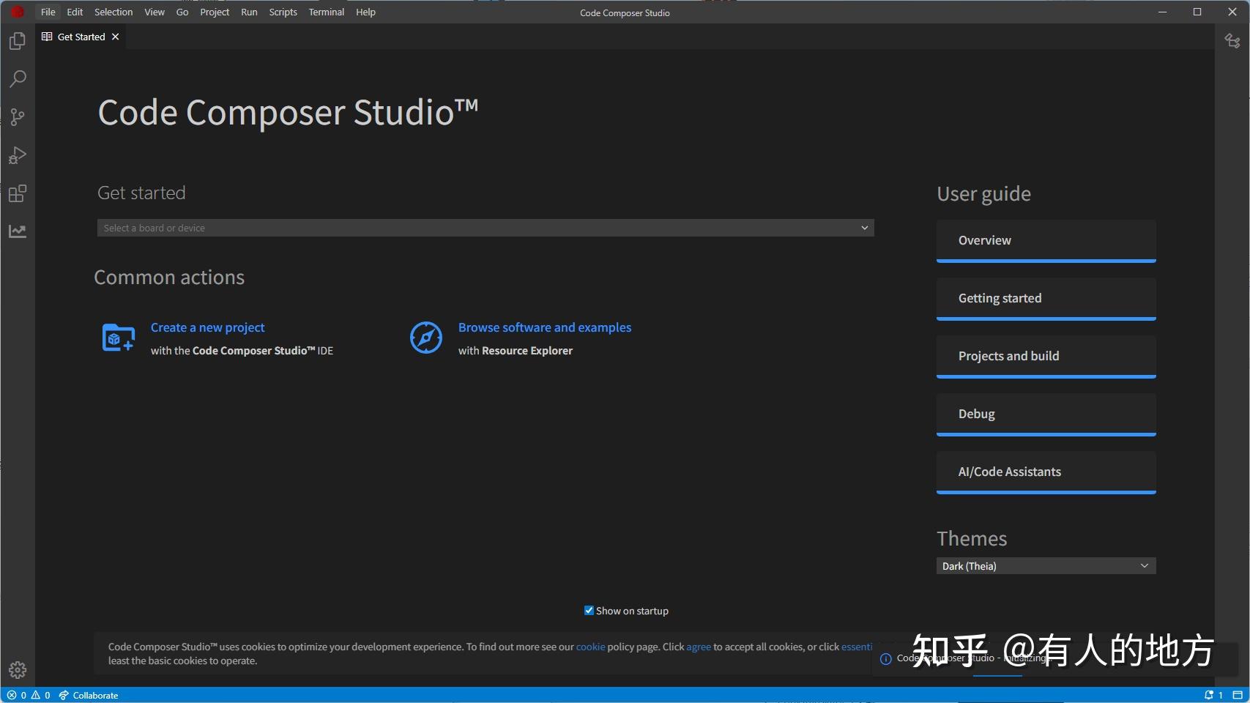The image size is (1250, 703).
Task: Open the Terminal menu
Action: point(327,12)
